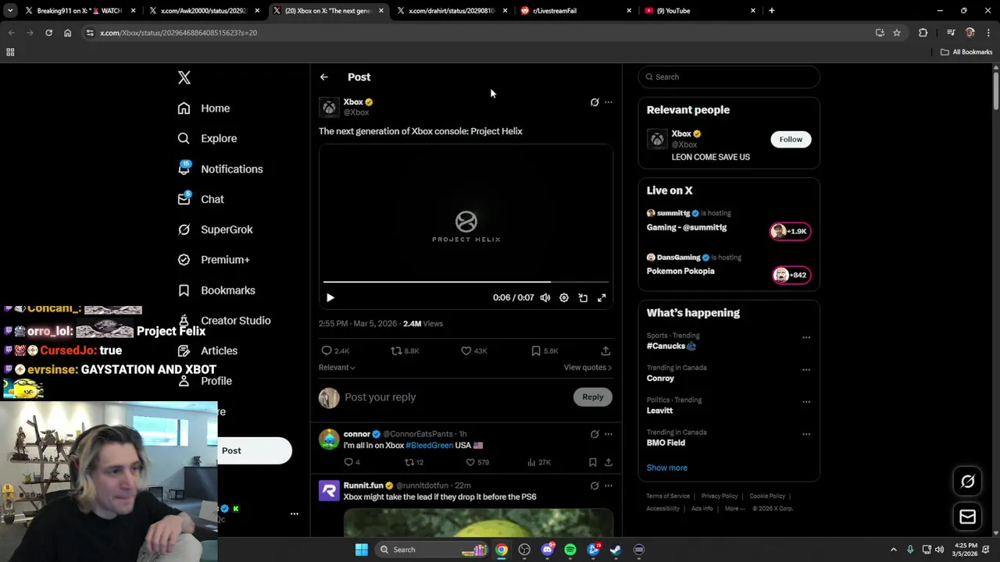Enter video fullscreen mode
The image size is (1000, 562).
pos(602,297)
